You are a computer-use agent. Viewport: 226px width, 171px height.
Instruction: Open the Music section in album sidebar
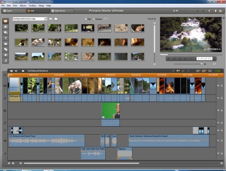tap(6, 60)
